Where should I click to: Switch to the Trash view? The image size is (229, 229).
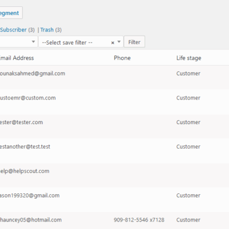tap(47, 30)
